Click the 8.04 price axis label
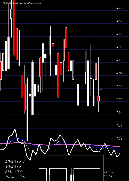129x181 pixels. pyautogui.click(x=119, y=73)
